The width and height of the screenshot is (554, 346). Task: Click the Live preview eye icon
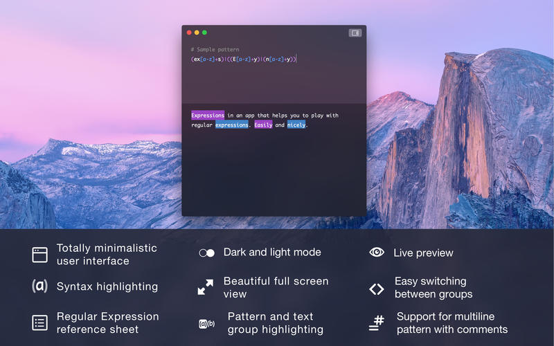tap(377, 252)
